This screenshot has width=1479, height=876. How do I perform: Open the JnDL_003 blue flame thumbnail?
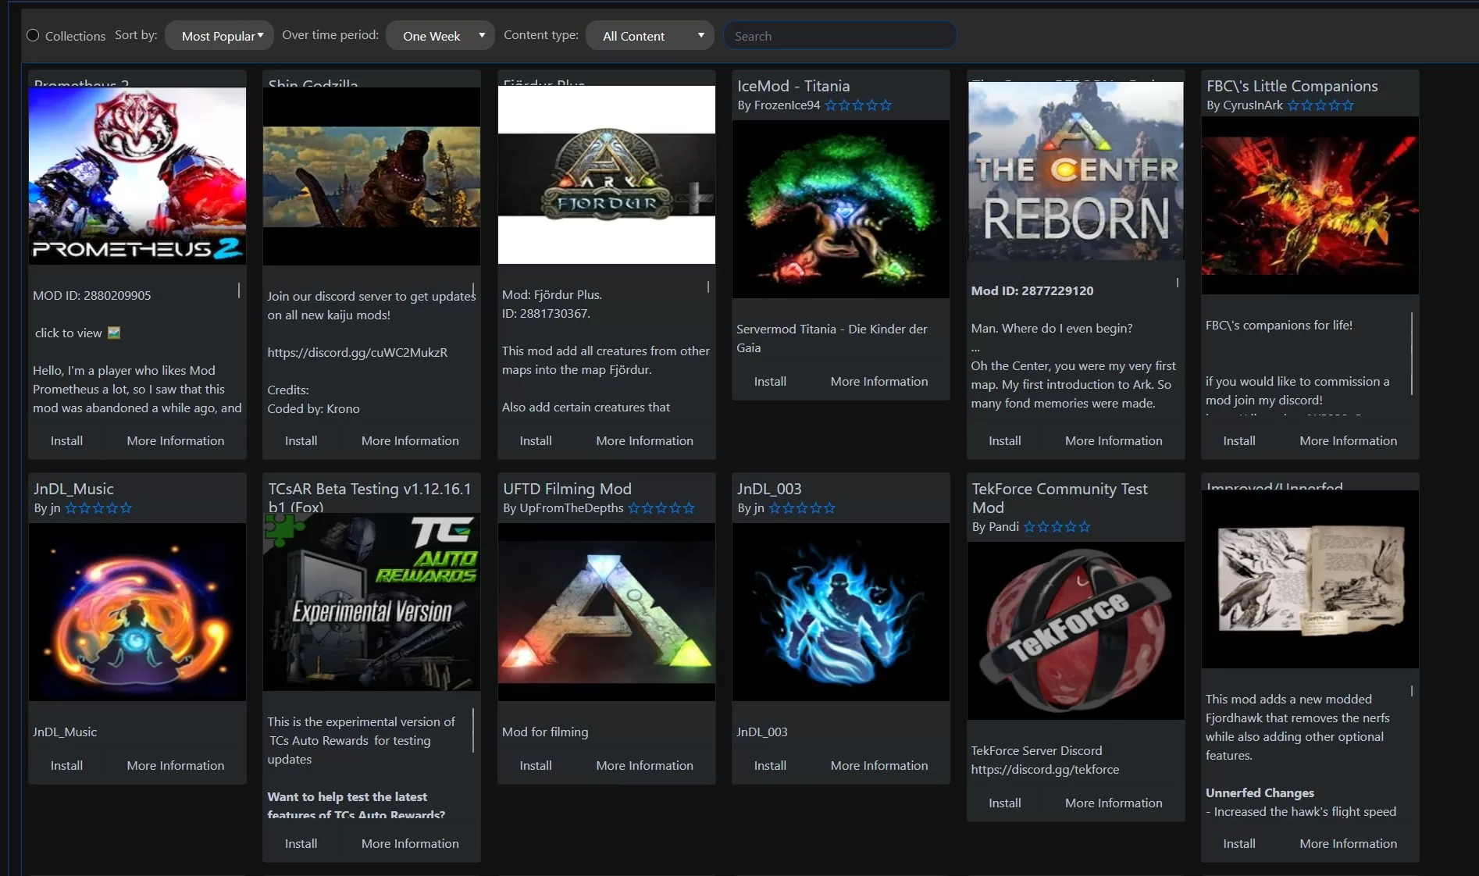(841, 612)
